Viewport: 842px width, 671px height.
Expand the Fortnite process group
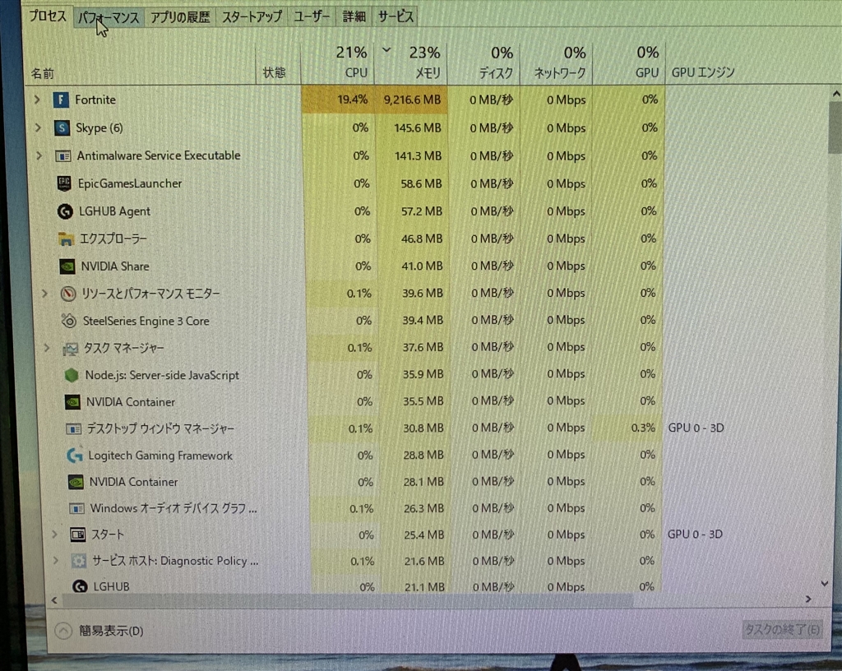37,99
